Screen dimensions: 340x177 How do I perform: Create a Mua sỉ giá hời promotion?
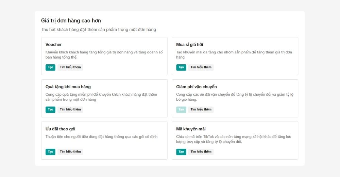pos(181,67)
